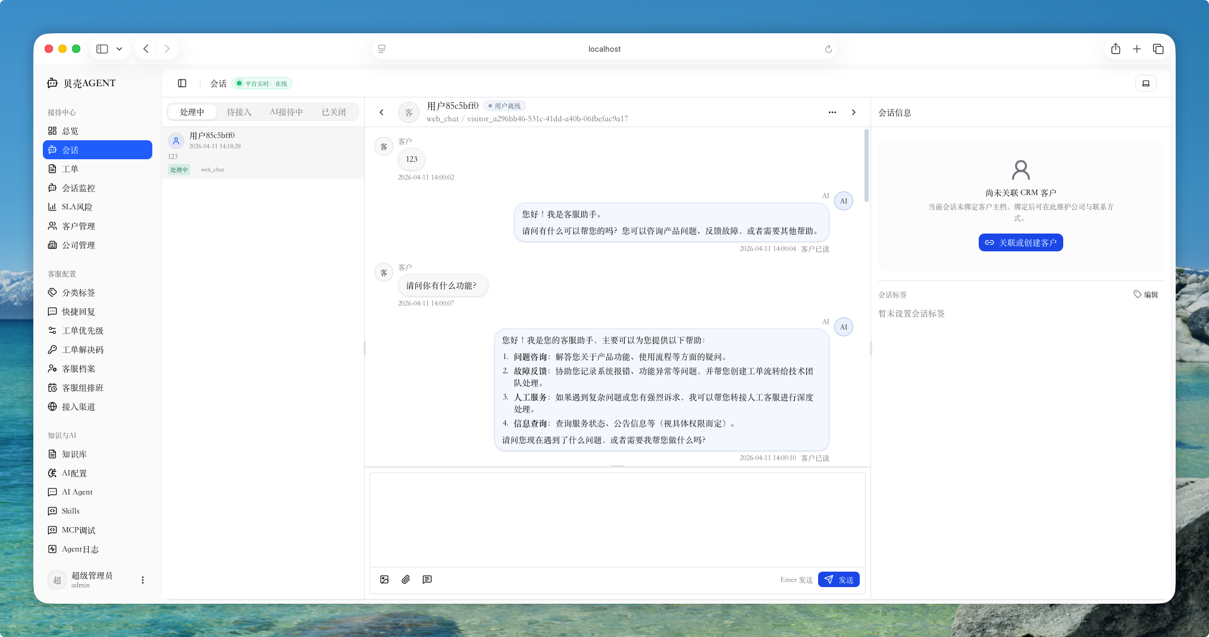
Task: Open the more options ellipsis menu
Action: (832, 112)
